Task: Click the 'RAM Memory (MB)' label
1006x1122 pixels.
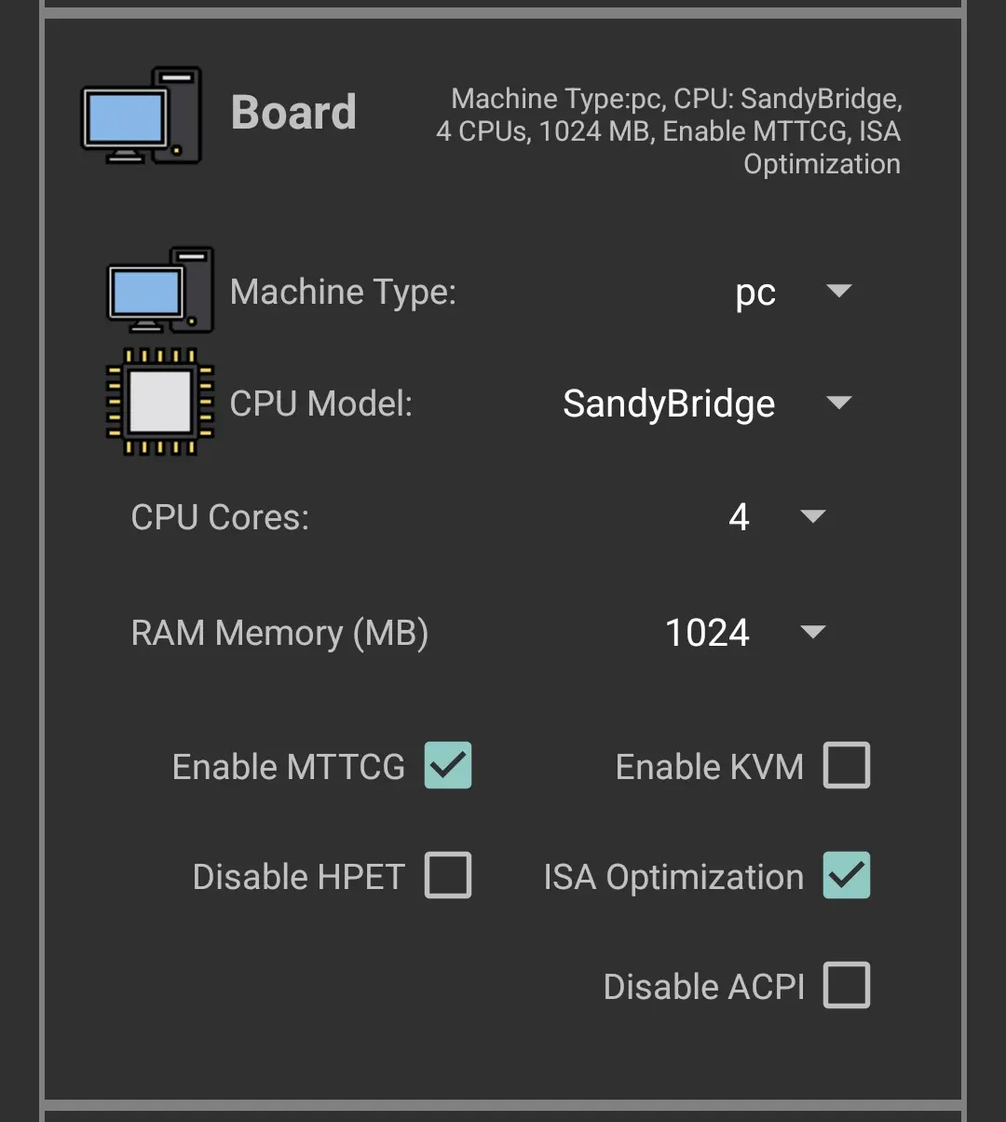Action: 279,634
